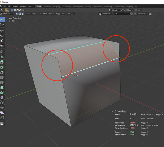Expand the RetopoFlow dropdown

[x=143, y=14]
